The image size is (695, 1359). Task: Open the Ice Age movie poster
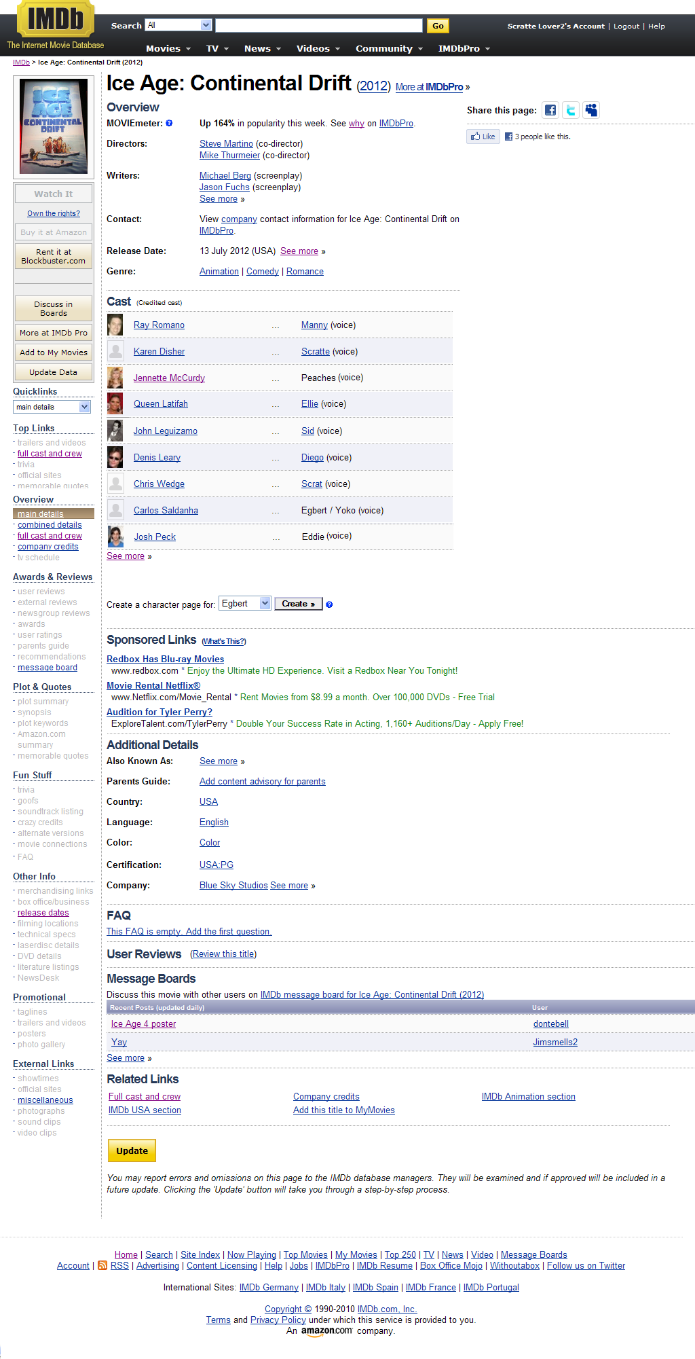point(54,126)
